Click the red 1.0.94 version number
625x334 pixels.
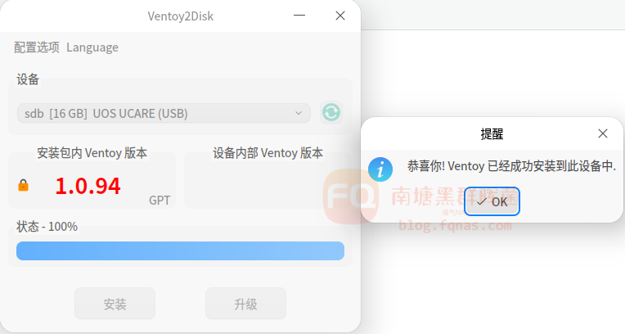point(88,186)
